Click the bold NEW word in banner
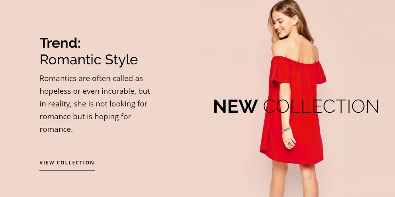The height and width of the screenshot is (197, 395). 236,106
